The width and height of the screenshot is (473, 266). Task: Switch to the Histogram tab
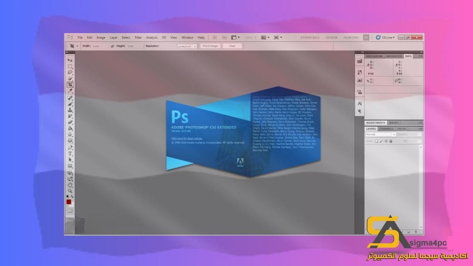pos(374,56)
